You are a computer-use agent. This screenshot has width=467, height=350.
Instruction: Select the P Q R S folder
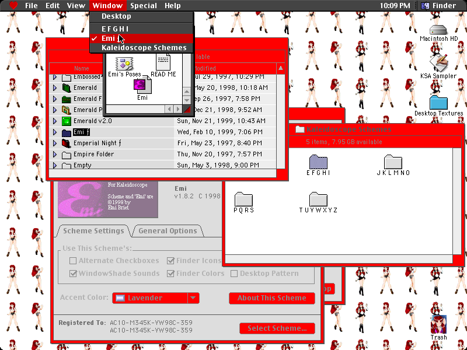point(243,199)
